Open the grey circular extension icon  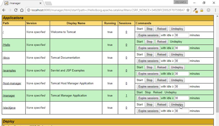(x=208, y=10)
